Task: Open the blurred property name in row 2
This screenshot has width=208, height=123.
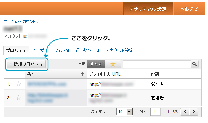Action: pyautogui.click(x=48, y=98)
